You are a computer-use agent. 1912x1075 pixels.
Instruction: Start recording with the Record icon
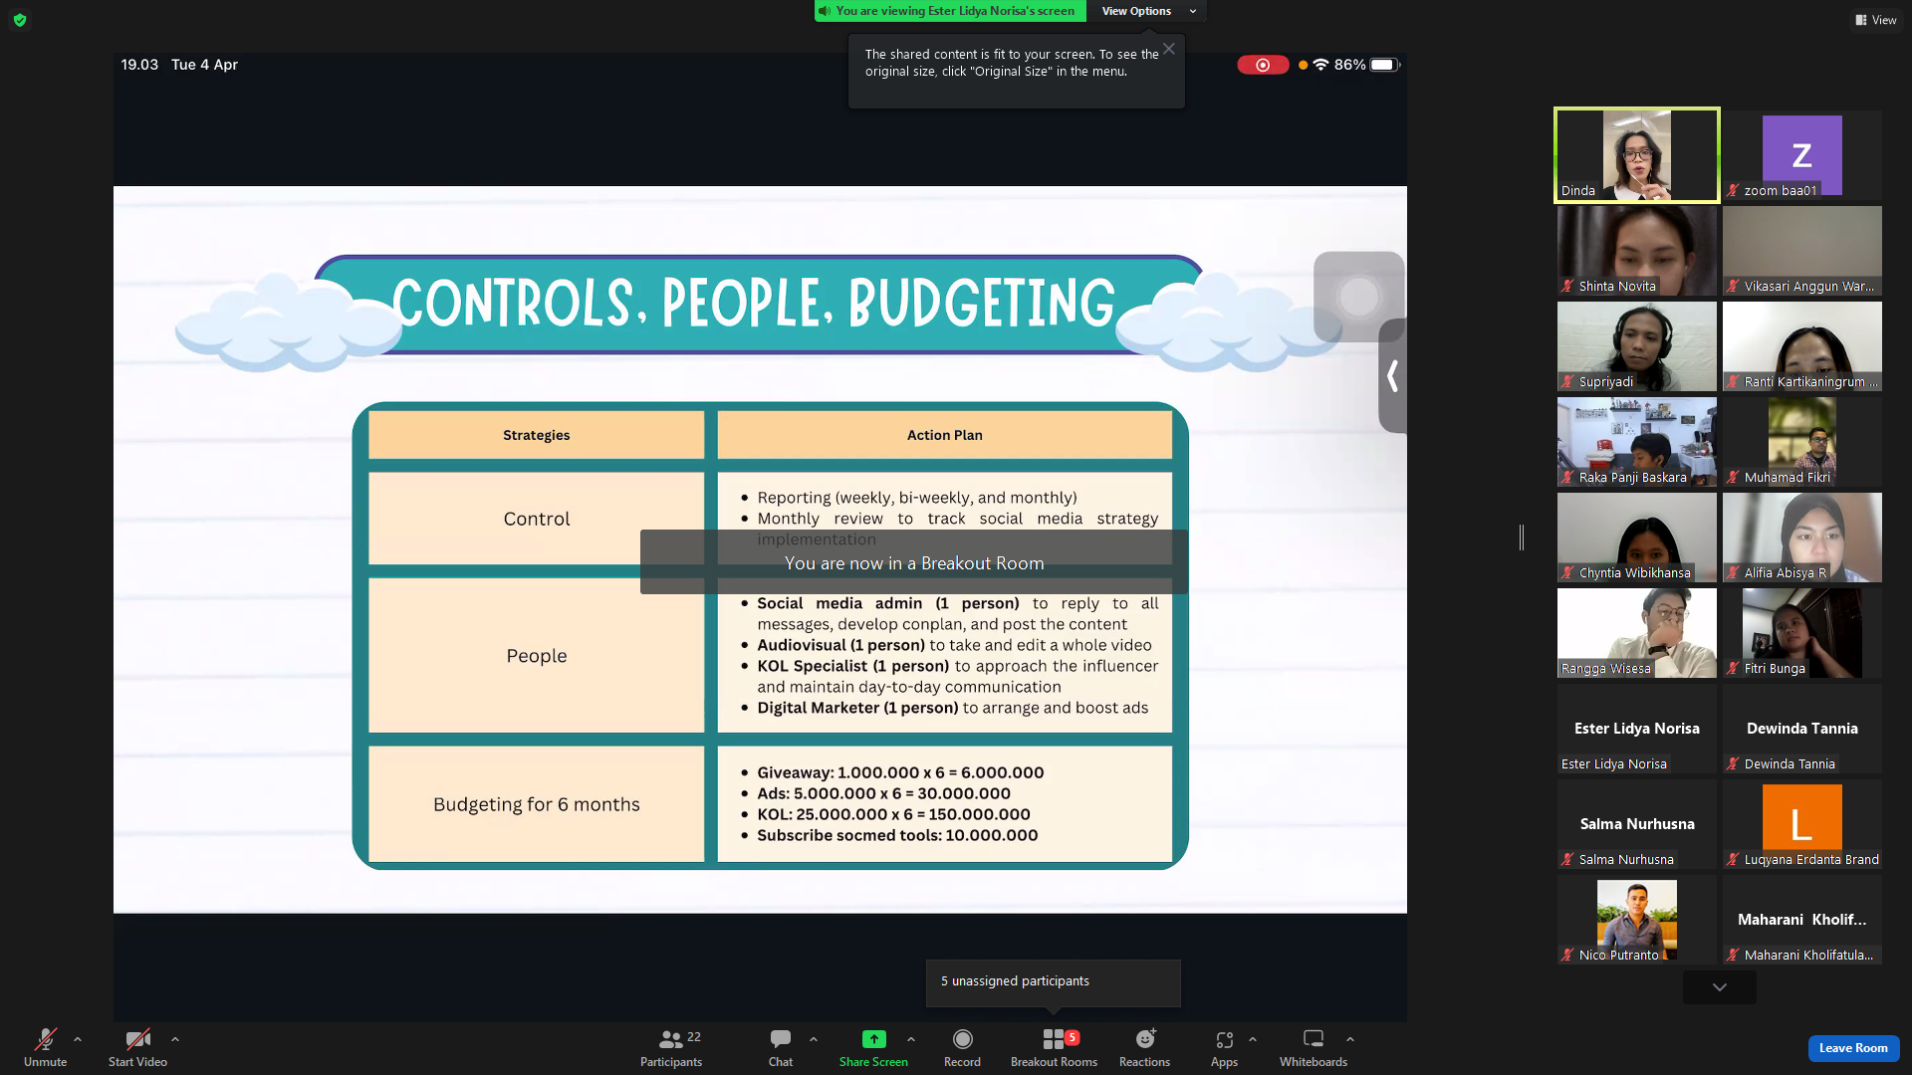[x=962, y=1039]
